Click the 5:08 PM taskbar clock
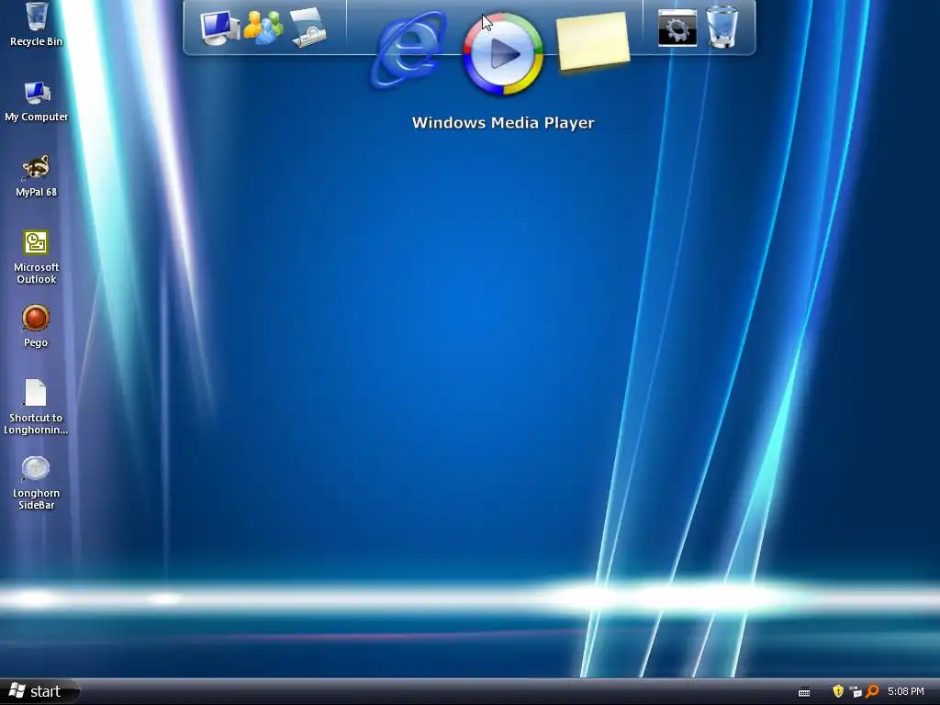This screenshot has height=705, width=940. coord(906,692)
